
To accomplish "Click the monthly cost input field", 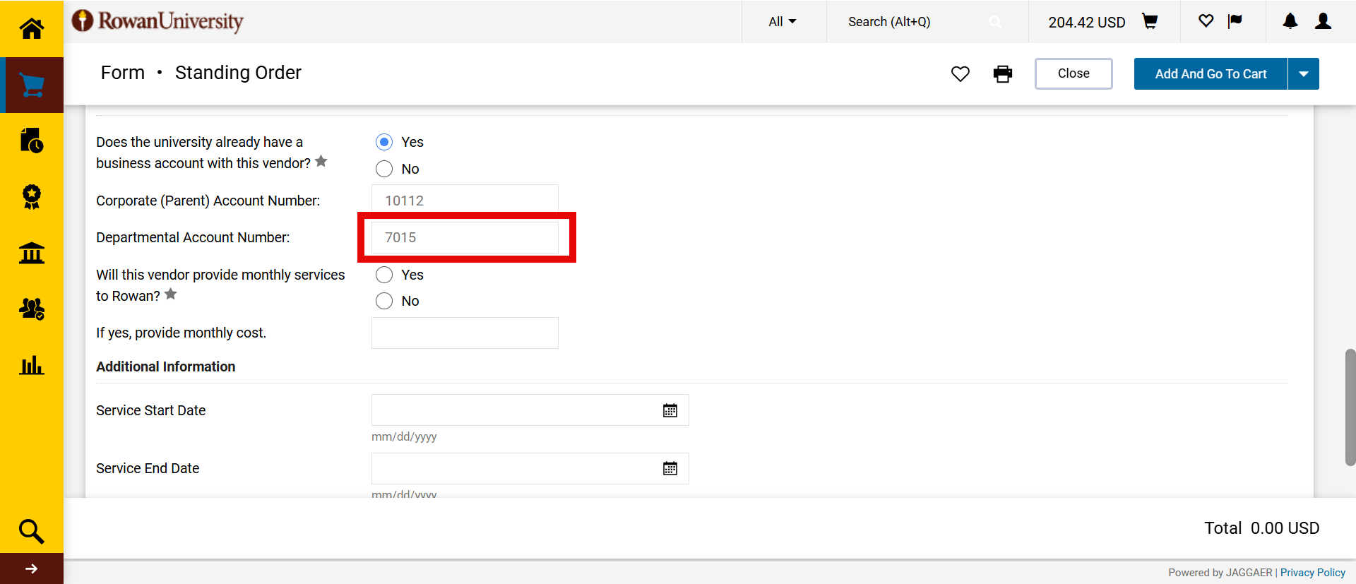I will pyautogui.click(x=465, y=333).
